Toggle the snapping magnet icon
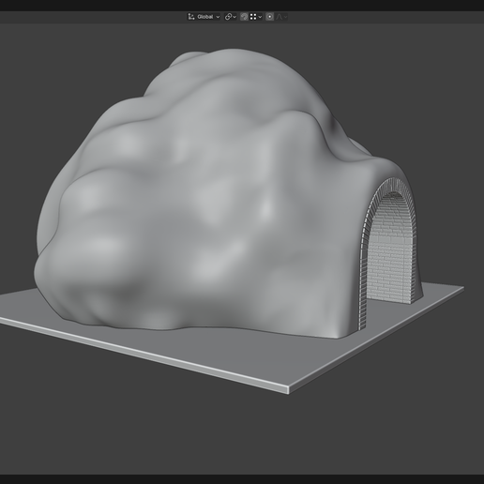The height and width of the screenshot is (484, 484). click(244, 17)
